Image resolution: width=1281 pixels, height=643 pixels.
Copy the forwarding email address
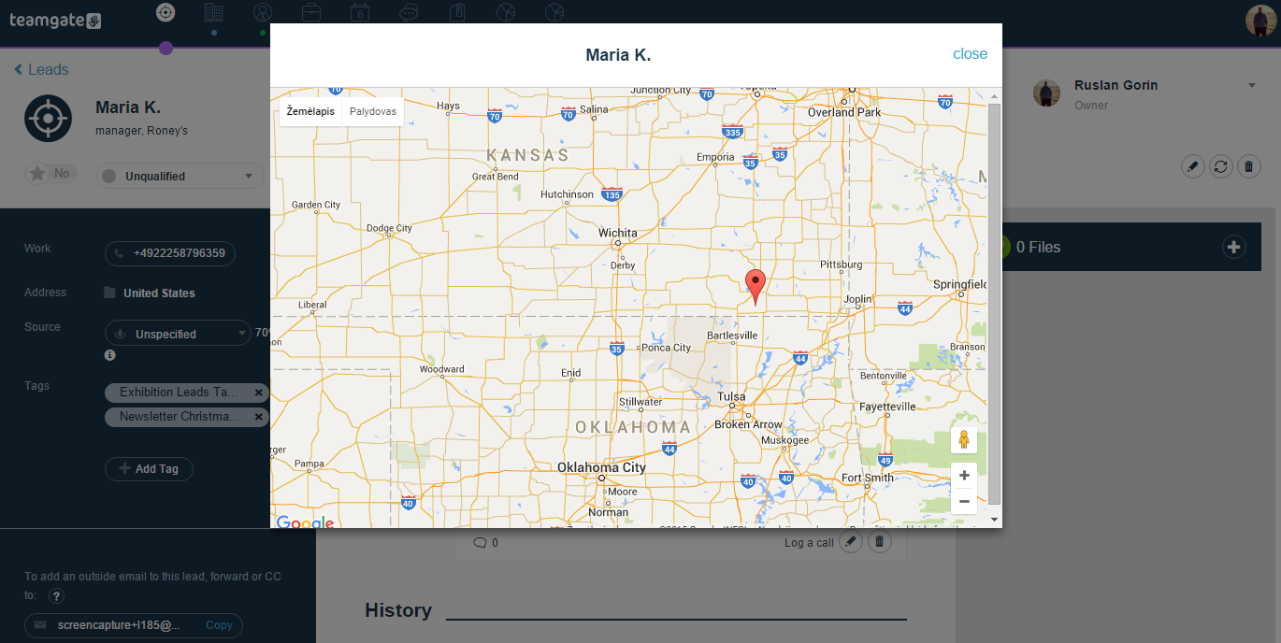(x=219, y=625)
